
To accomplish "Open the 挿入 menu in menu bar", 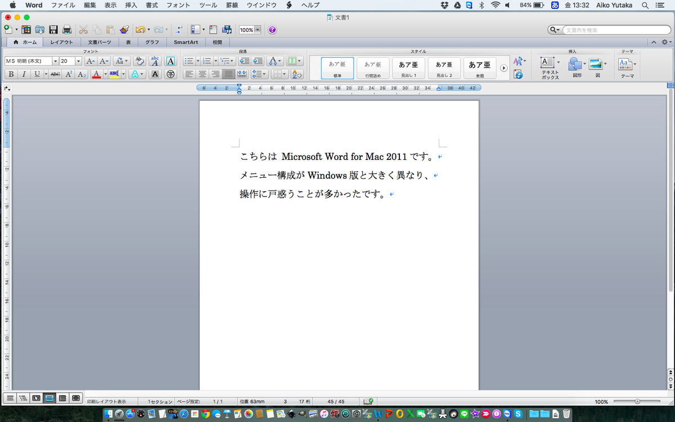I will (x=130, y=5).
